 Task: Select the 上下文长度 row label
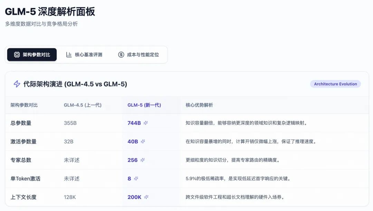(x=23, y=197)
